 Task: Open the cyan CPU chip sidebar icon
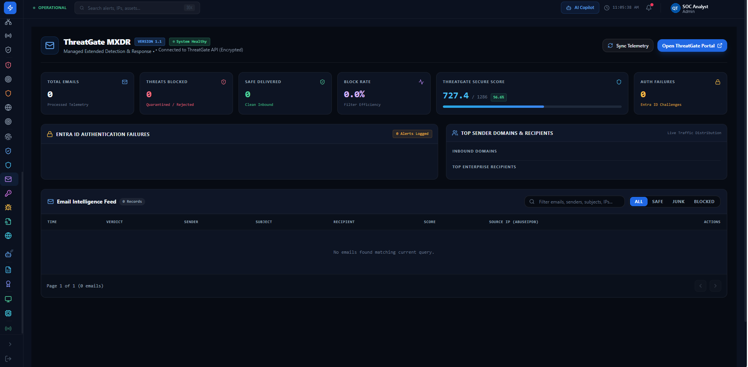point(8,313)
